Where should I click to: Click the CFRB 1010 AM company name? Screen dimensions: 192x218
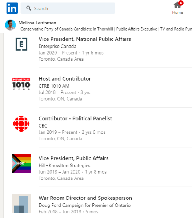[x=54, y=86]
